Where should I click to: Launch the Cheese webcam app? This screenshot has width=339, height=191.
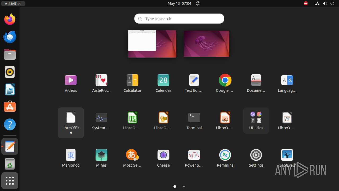coord(163,158)
